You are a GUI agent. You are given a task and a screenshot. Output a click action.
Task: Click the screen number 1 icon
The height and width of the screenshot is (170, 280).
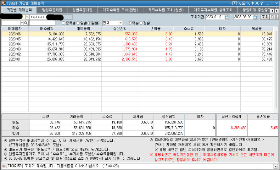pyautogui.click(x=235, y=3)
